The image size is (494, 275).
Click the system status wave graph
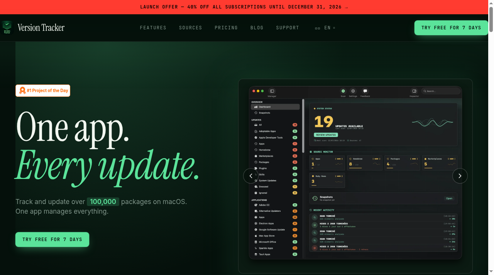432,122
